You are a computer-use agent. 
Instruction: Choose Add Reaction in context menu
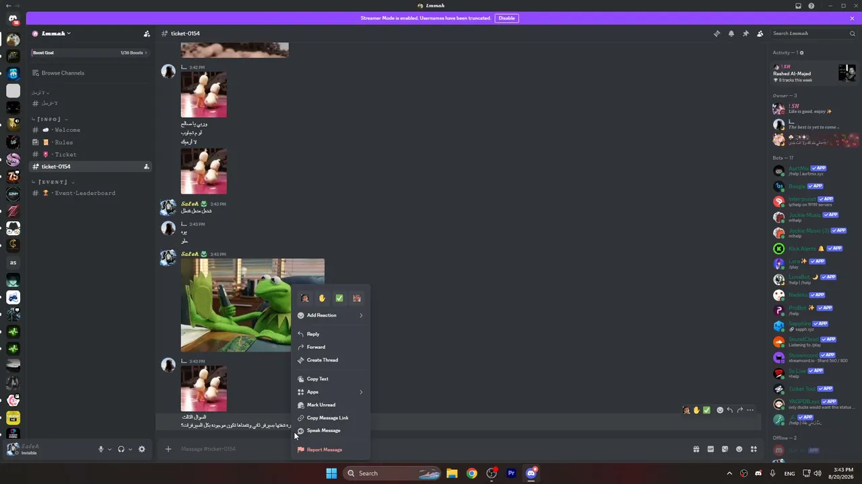[330, 315]
